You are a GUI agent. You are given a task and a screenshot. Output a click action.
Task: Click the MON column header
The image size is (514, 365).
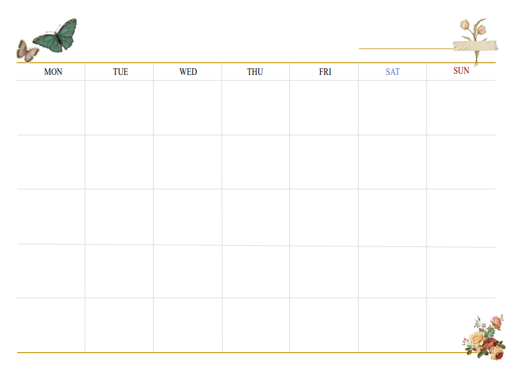tap(53, 72)
